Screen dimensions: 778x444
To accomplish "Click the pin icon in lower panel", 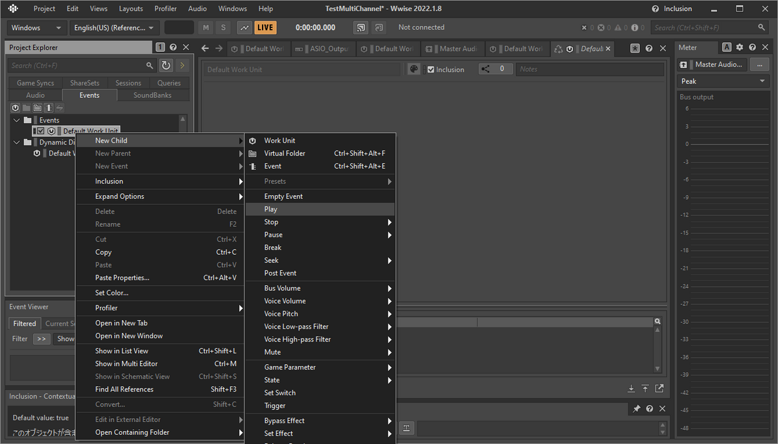I will 637,409.
